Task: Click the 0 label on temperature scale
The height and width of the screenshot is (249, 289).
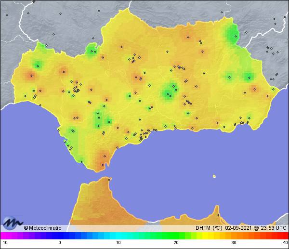Action: pyautogui.click(x=60, y=243)
